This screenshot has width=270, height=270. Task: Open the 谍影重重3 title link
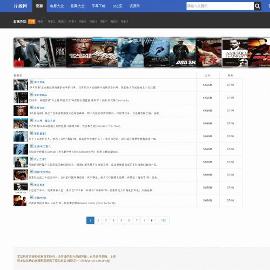(x=40, y=133)
